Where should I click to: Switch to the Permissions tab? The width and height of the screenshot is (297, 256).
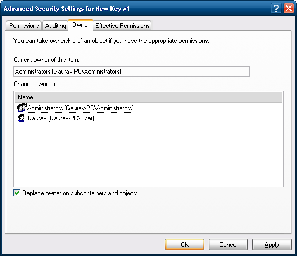[24, 26]
